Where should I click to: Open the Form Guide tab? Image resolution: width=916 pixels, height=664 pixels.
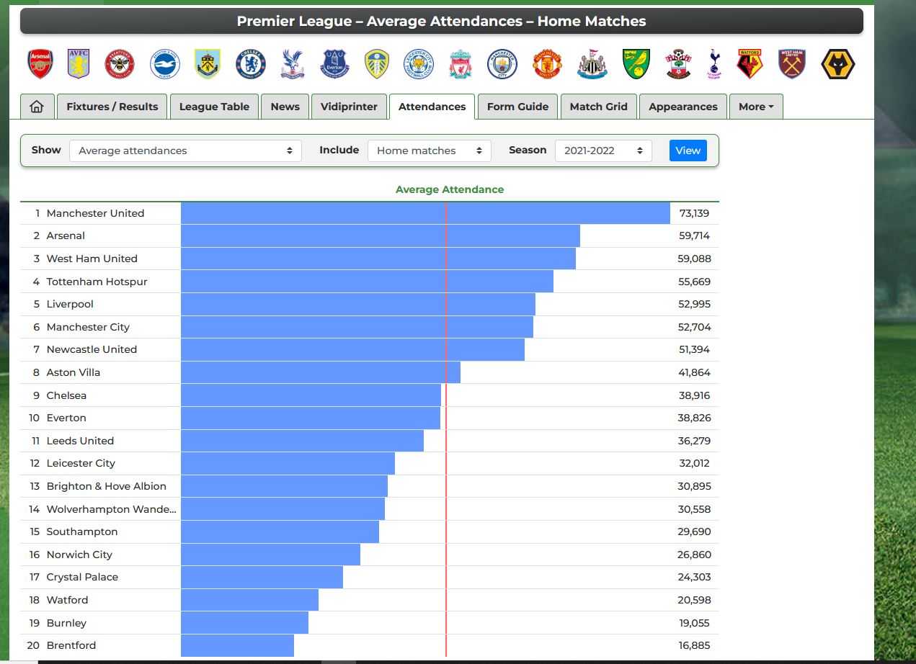pos(517,107)
